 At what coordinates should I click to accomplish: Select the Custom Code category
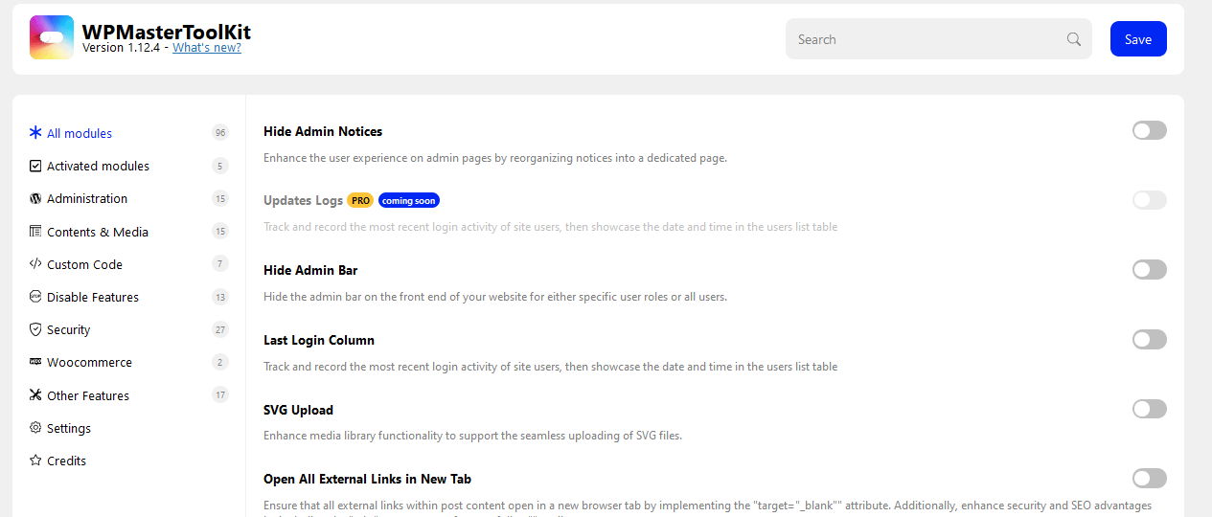(x=128, y=264)
